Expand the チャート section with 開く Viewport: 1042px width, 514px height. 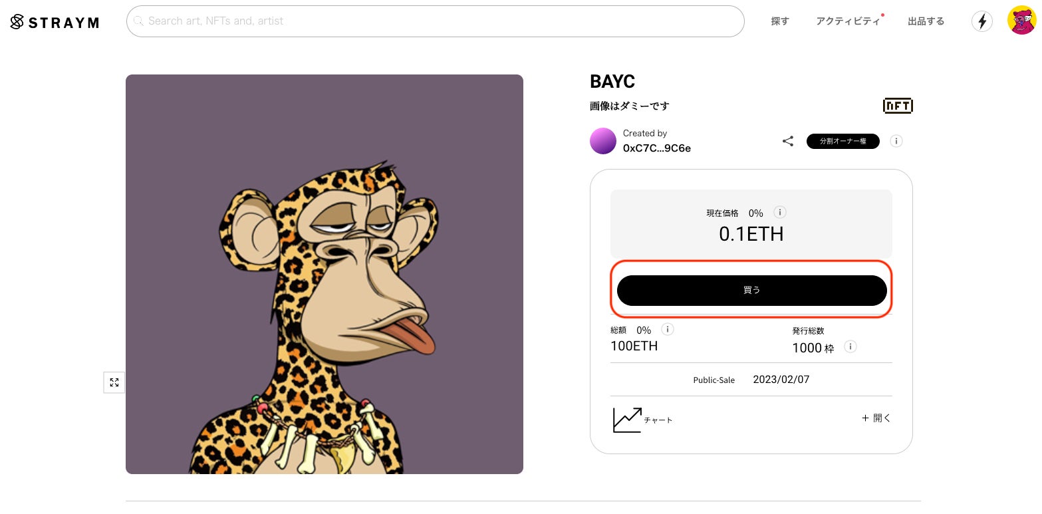876,418
